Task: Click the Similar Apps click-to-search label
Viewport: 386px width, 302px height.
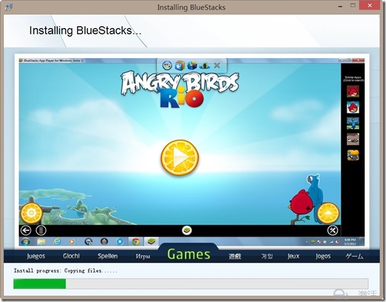Action: coord(353,79)
